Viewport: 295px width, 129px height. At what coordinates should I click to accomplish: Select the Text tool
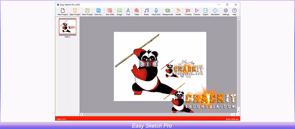[128, 12]
